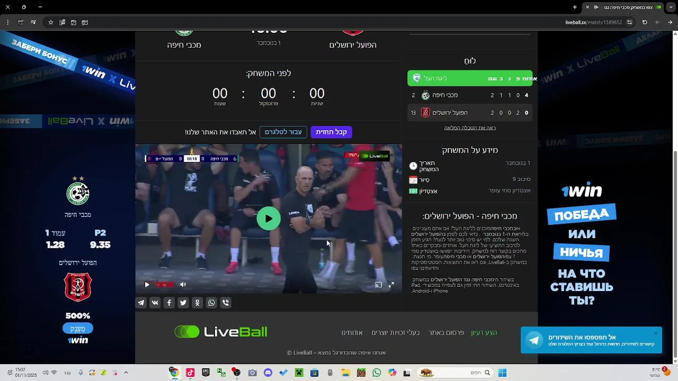
Task: Open the full table link 'ראה את הטבלה המלאה'
Action: [x=470, y=128]
